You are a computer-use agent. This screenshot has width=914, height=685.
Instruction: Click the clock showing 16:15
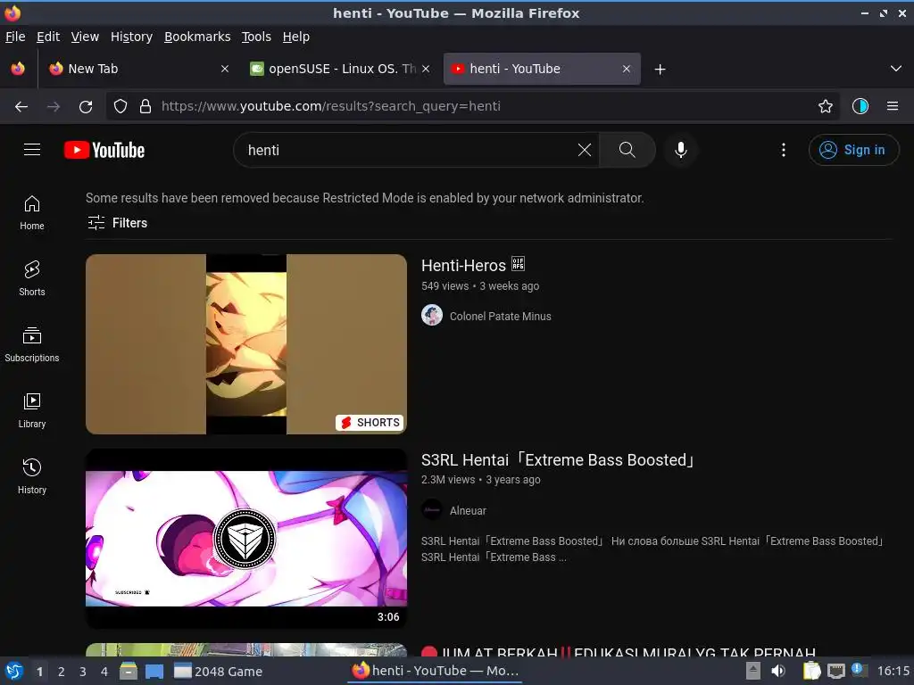click(893, 671)
